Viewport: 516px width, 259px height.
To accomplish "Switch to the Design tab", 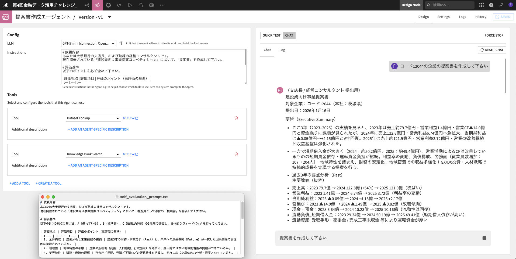I will coord(424,17).
